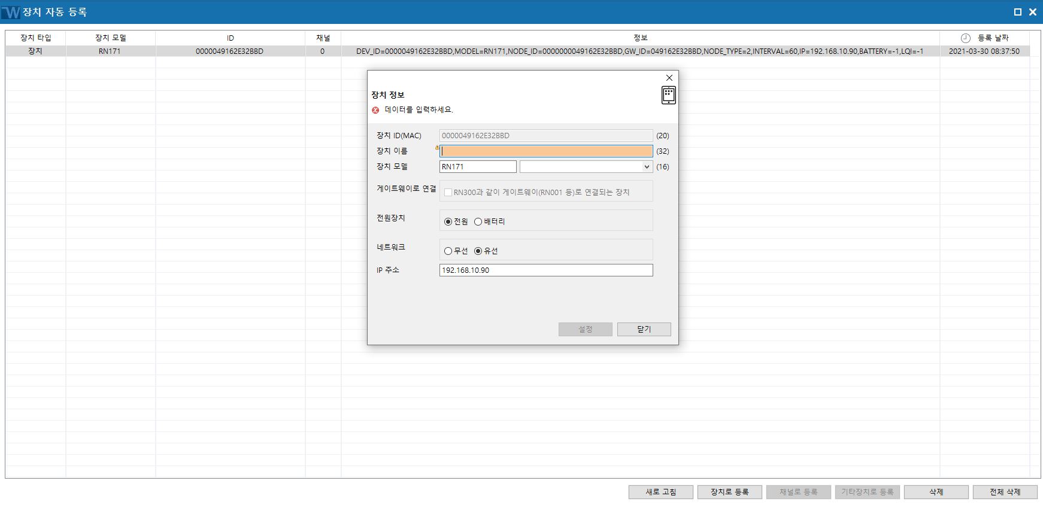
Task: Close the 장치 정보 dialog with X
Action: click(669, 78)
